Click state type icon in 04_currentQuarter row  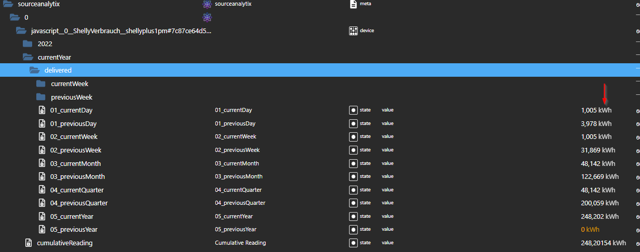point(353,190)
